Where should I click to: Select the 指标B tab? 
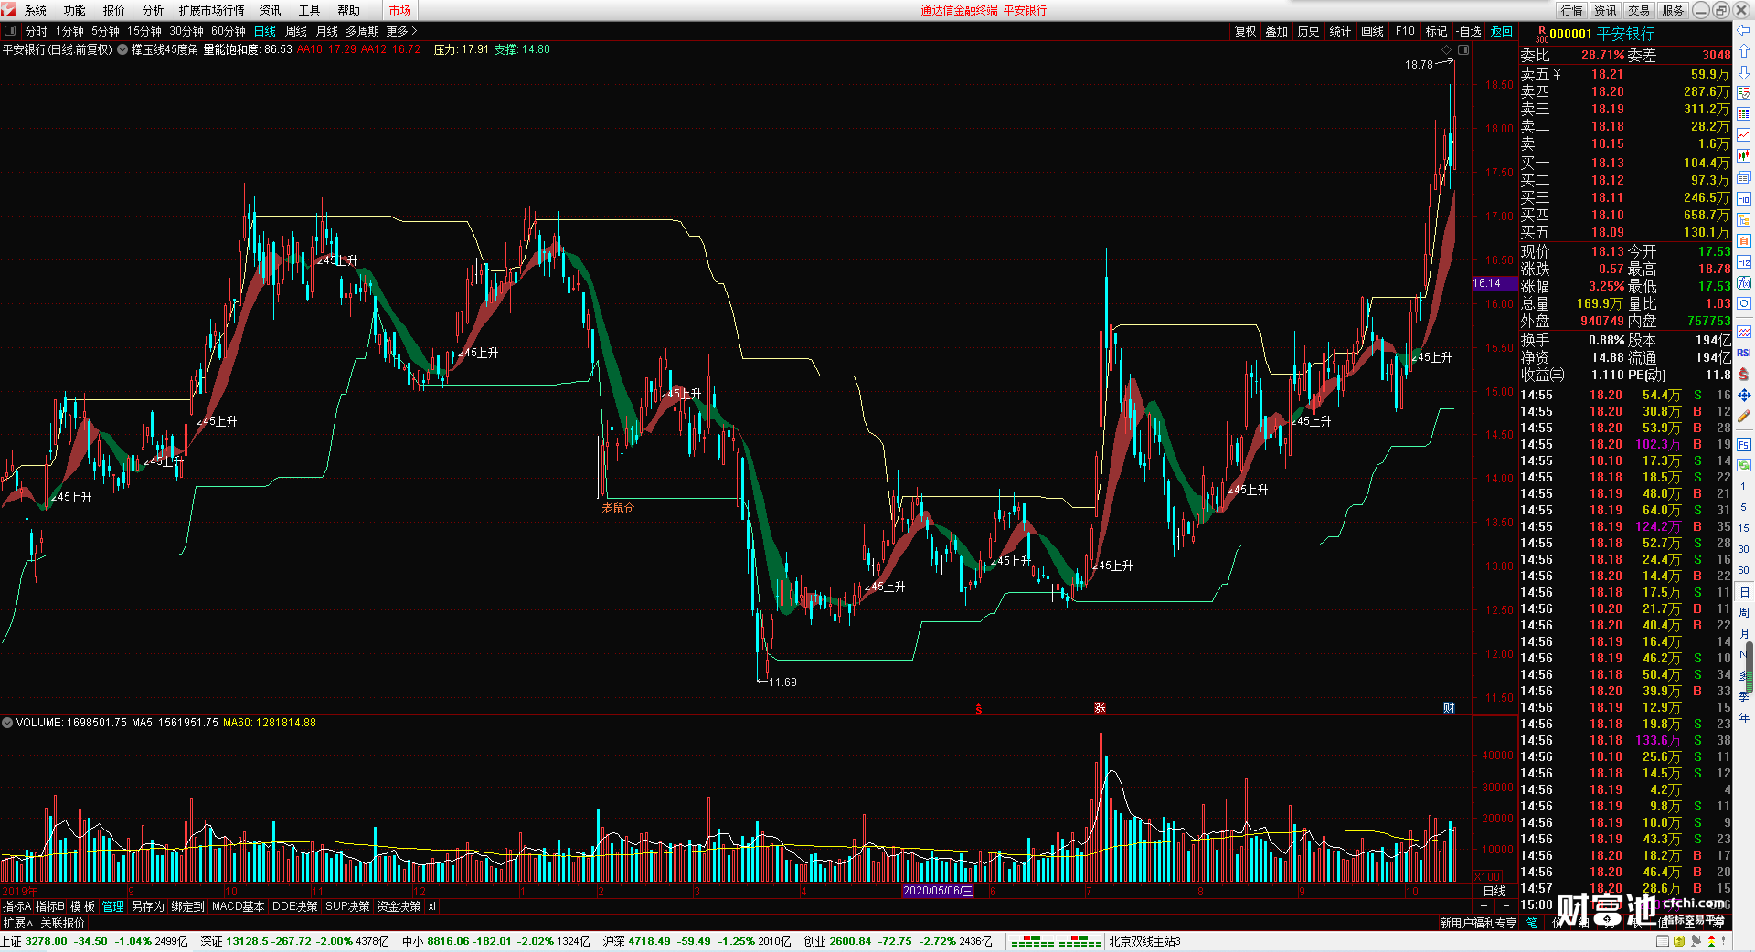pyautogui.click(x=50, y=906)
